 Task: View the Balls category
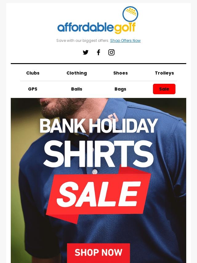tap(77, 89)
